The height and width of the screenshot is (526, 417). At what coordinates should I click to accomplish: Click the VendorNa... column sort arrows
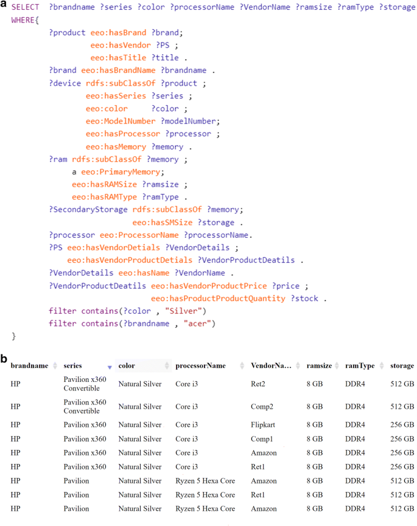(x=298, y=365)
